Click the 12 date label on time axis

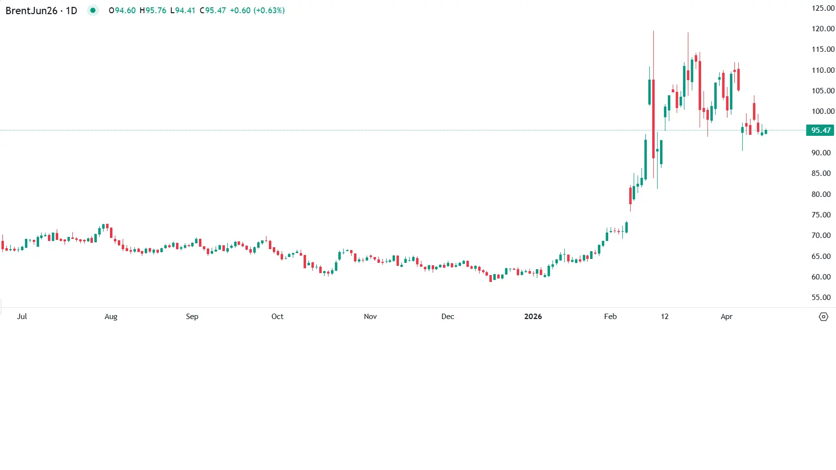coord(664,317)
